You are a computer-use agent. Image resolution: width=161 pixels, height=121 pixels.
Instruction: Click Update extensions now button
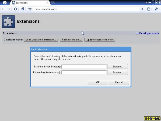(100, 40)
